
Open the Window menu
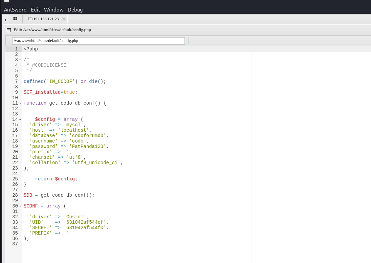coord(54,10)
